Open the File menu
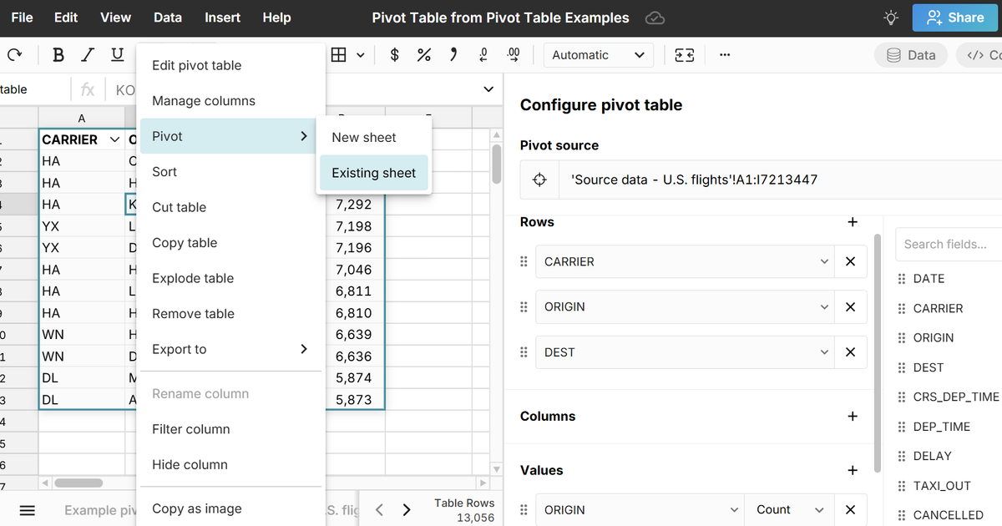The image size is (1002, 526). coord(23,18)
